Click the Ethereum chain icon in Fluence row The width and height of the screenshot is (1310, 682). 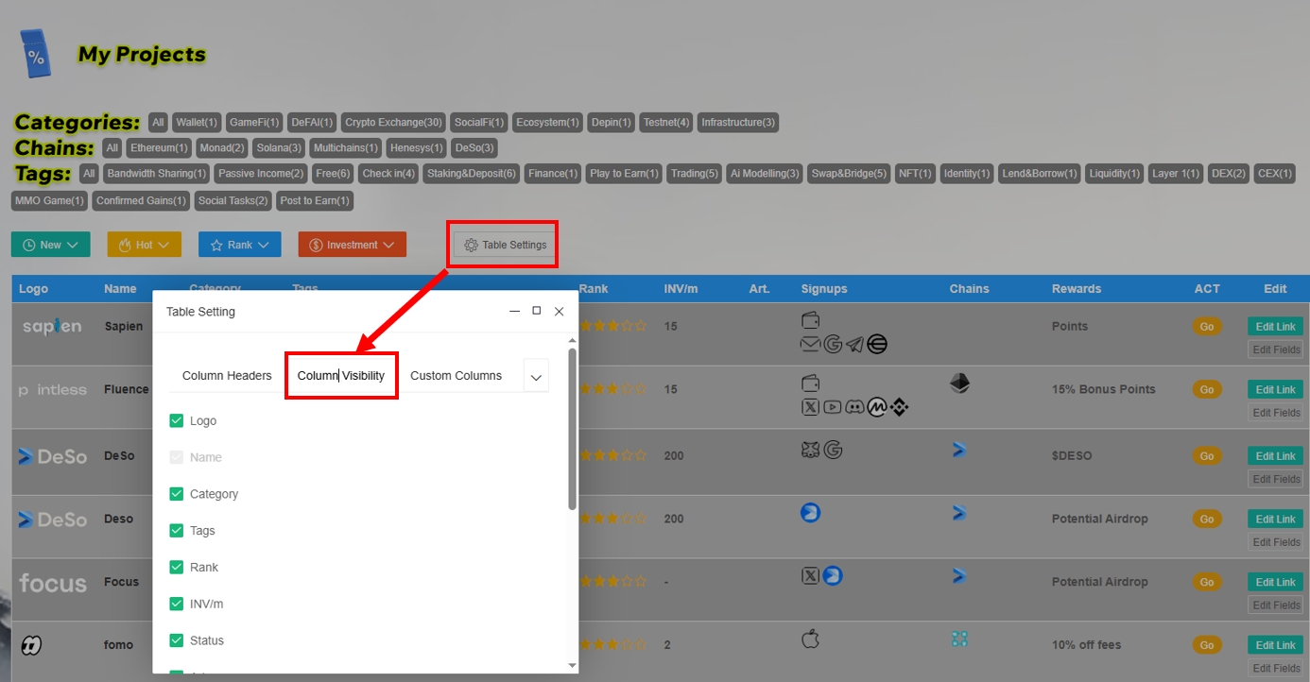click(x=960, y=384)
